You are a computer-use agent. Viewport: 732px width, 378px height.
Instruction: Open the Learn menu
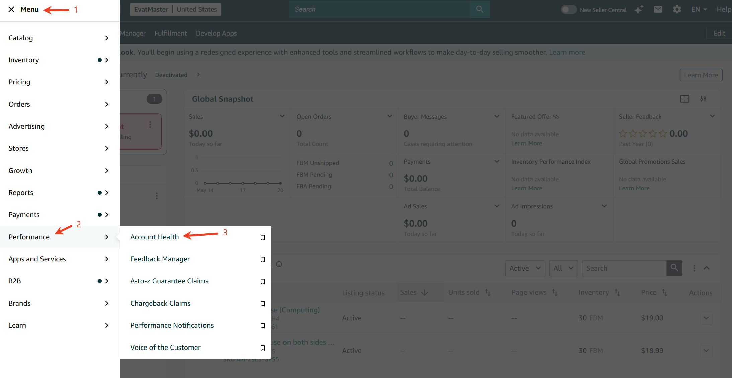tap(60, 325)
